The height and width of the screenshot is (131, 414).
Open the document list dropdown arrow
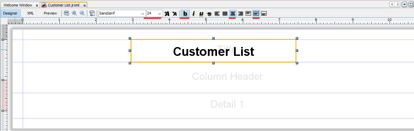point(404,4)
